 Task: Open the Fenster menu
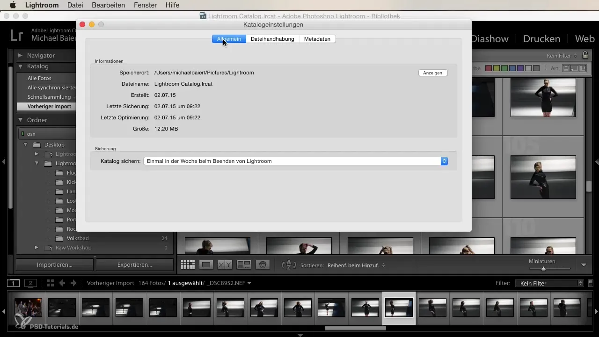click(x=145, y=5)
